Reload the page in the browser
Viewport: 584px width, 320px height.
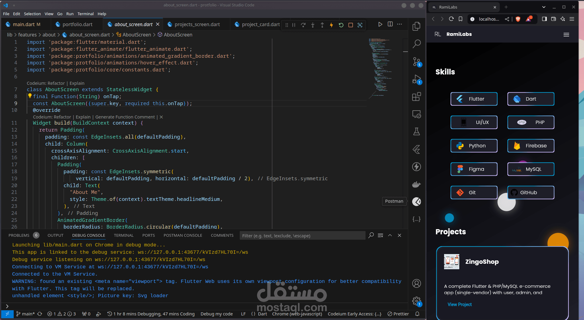[x=451, y=19]
